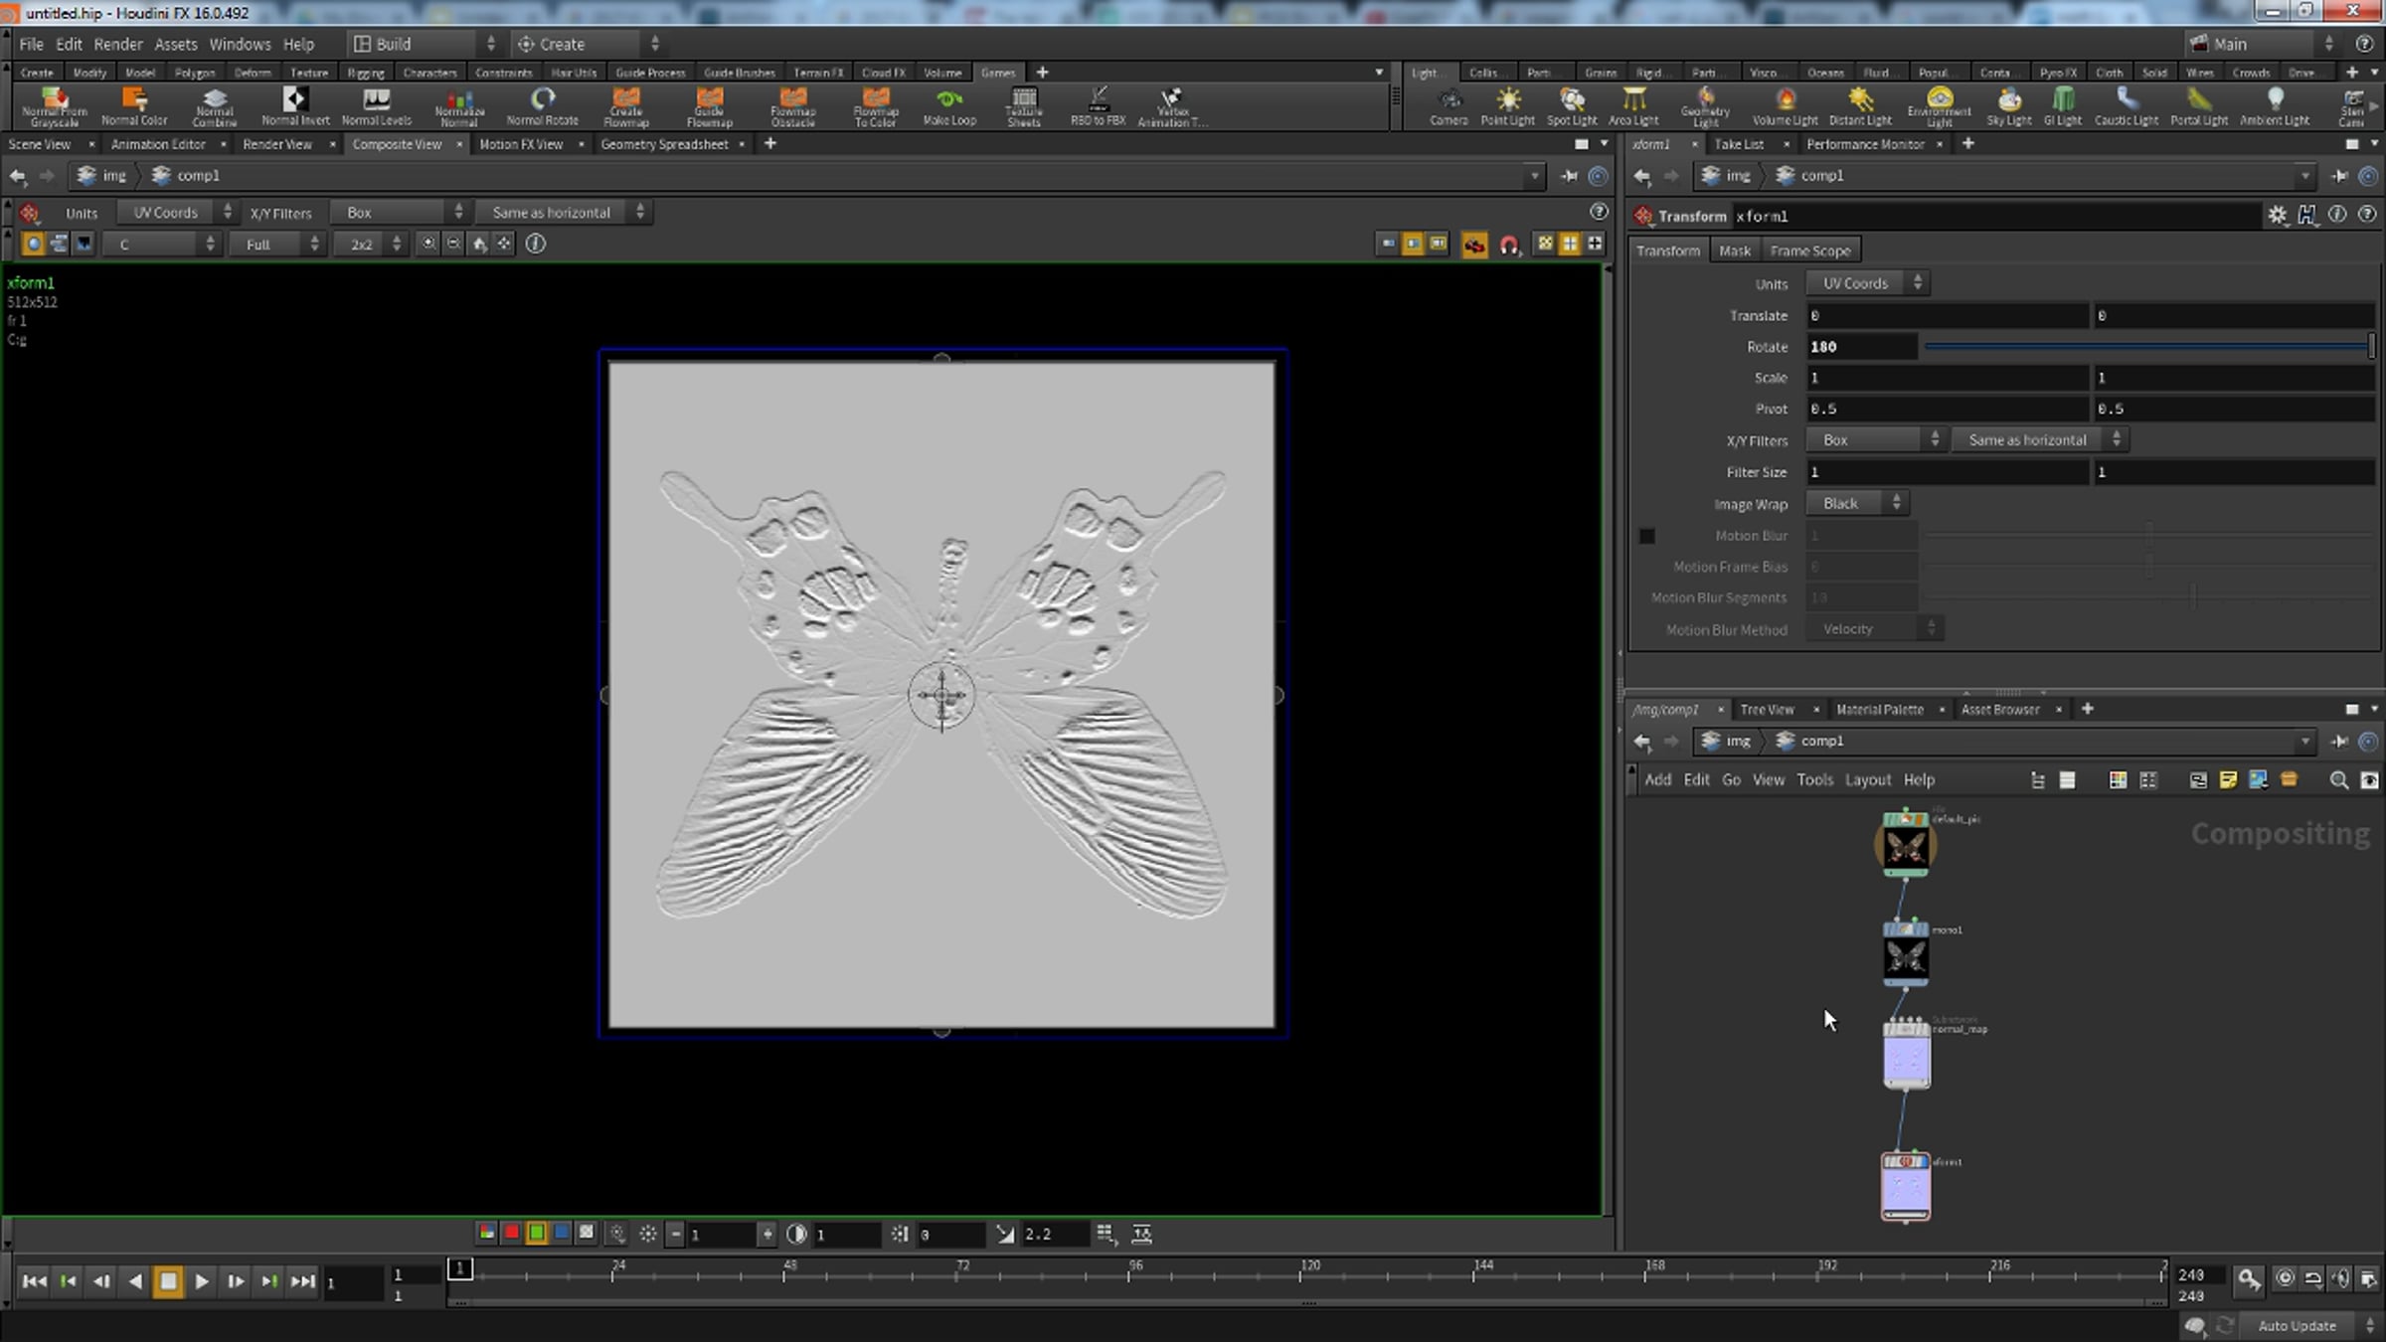The width and height of the screenshot is (2386, 1342).
Task: Open the Image Wrap dropdown set to Black
Action: 1857,504
